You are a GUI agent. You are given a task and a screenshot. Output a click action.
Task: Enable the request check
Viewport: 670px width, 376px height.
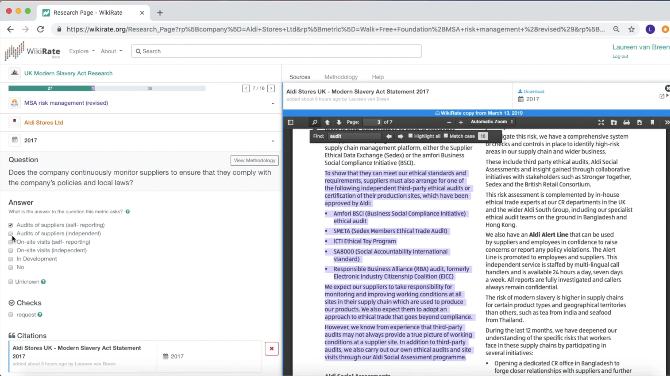[11, 314]
